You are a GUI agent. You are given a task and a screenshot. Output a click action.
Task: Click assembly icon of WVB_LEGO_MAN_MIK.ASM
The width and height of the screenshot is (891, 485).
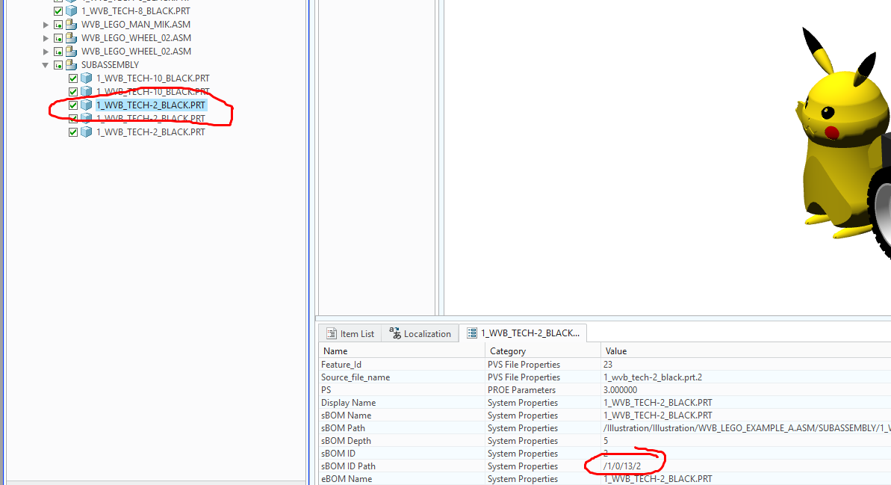72,25
